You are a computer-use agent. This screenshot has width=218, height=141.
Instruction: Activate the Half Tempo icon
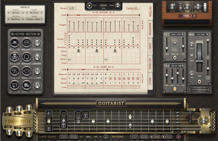(15, 71)
